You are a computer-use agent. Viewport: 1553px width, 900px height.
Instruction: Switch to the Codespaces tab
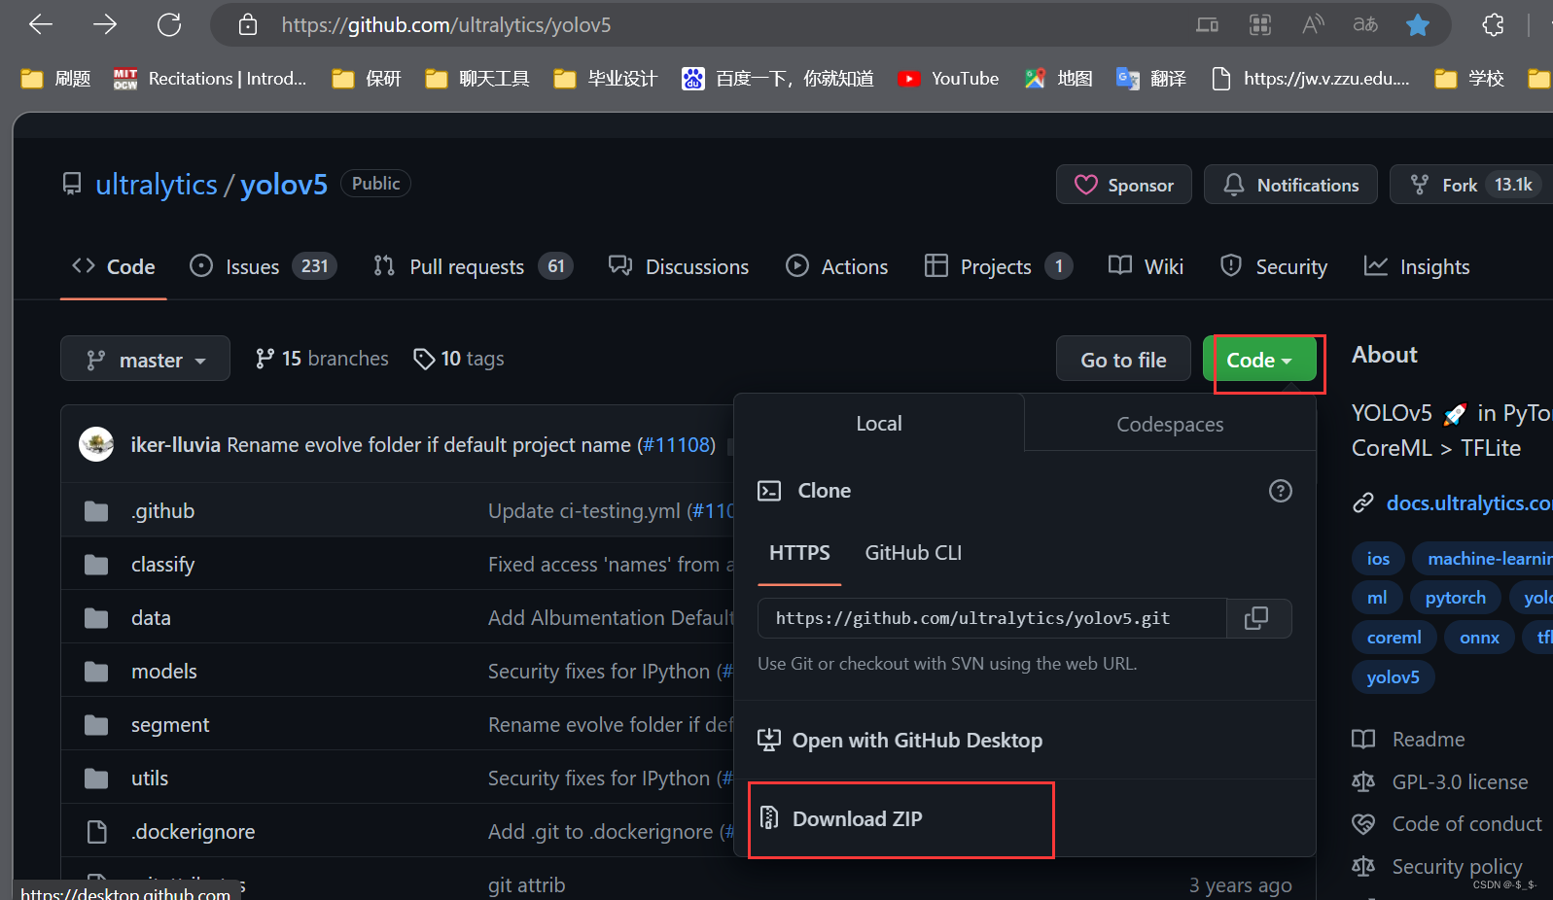coord(1170,424)
